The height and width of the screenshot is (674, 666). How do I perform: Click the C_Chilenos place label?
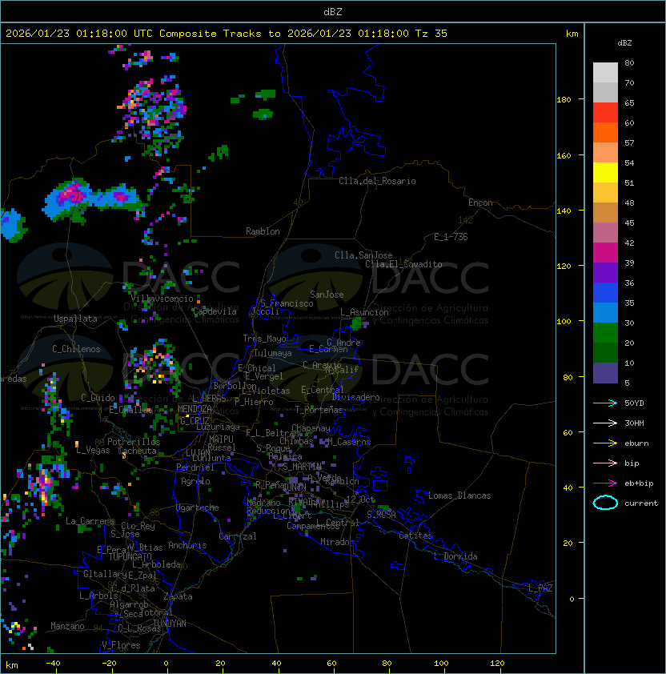point(76,349)
